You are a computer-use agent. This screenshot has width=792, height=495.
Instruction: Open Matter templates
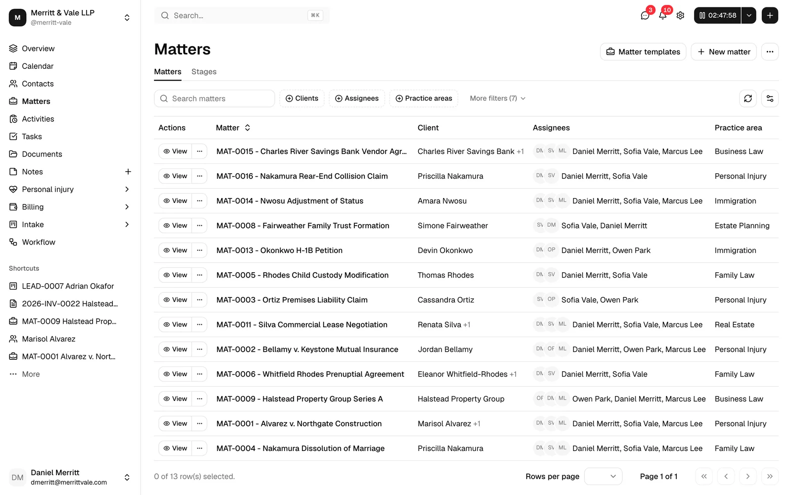[x=643, y=52]
